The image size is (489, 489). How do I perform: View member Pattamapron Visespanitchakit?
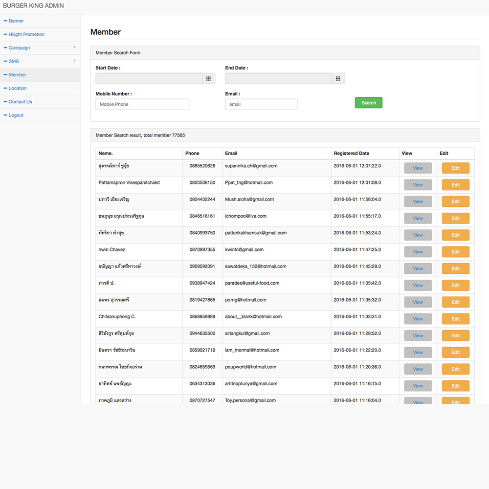coord(418,185)
